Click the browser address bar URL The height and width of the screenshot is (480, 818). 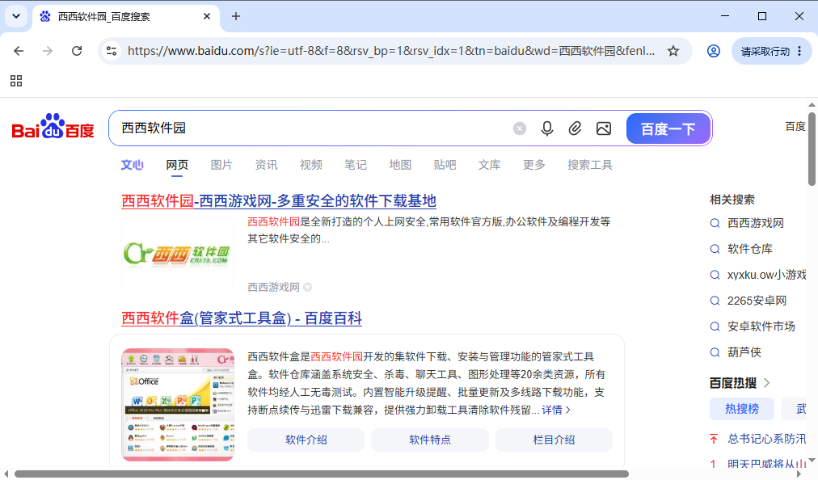(391, 51)
